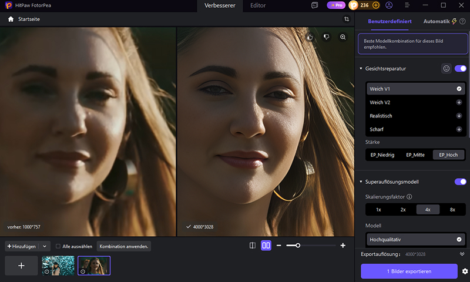Image resolution: width=470 pixels, height=282 pixels.
Task: Click the magnifier zoom icon on preview
Action: 343,37
